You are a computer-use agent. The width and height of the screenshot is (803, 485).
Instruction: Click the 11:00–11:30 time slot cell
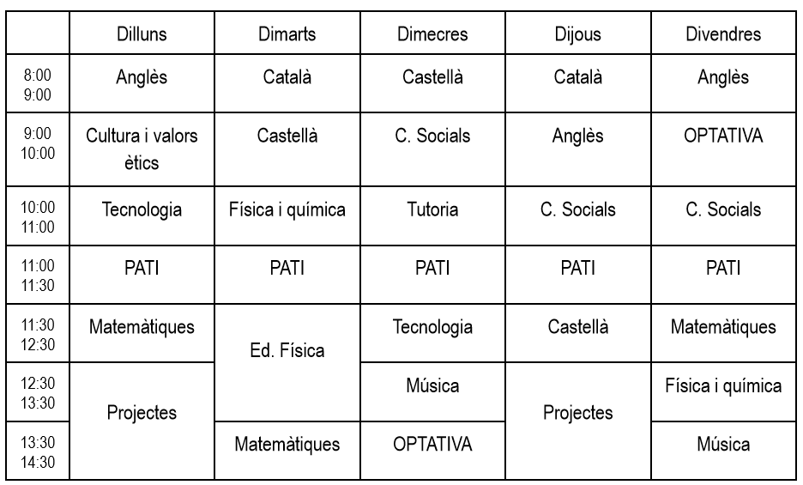38,276
